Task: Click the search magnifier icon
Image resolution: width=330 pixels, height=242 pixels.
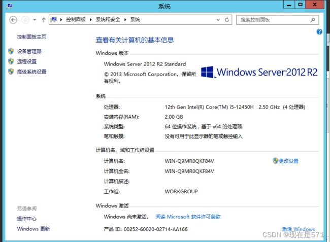Action: [x=313, y=20]
